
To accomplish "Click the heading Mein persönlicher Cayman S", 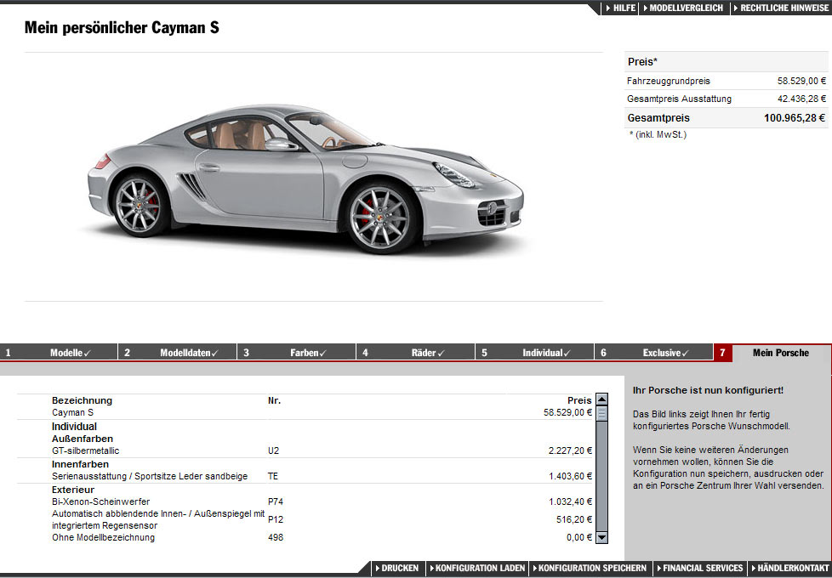I will point(122,27).
